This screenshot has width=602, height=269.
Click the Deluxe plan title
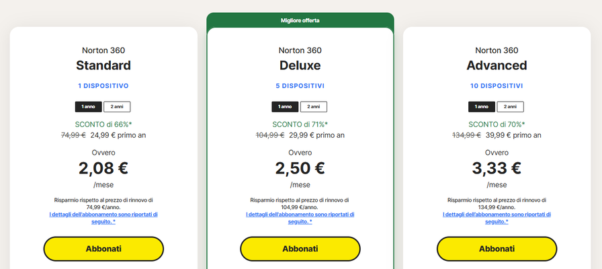[x=300, y=65]
